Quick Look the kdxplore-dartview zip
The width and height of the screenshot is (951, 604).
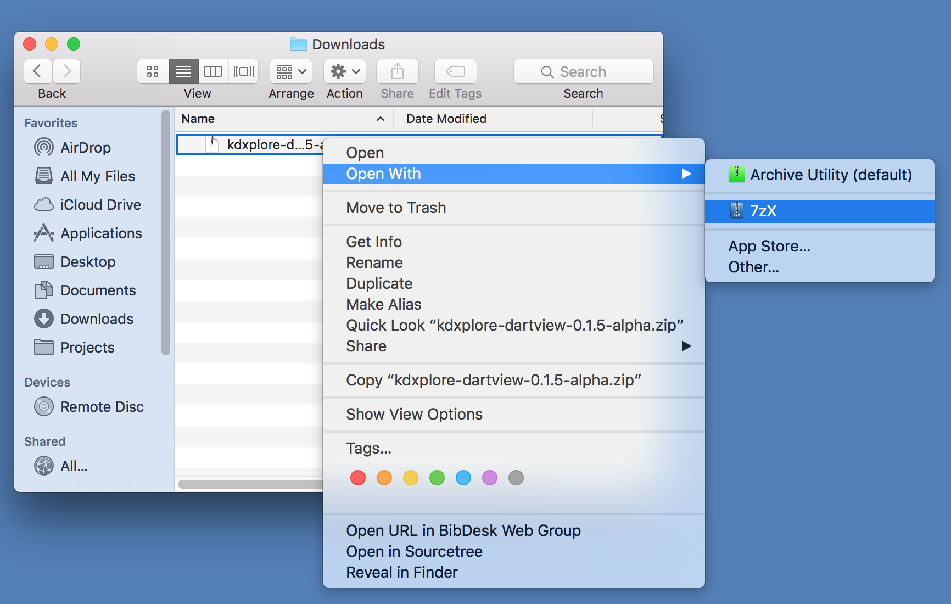click(x=513, y=325)
